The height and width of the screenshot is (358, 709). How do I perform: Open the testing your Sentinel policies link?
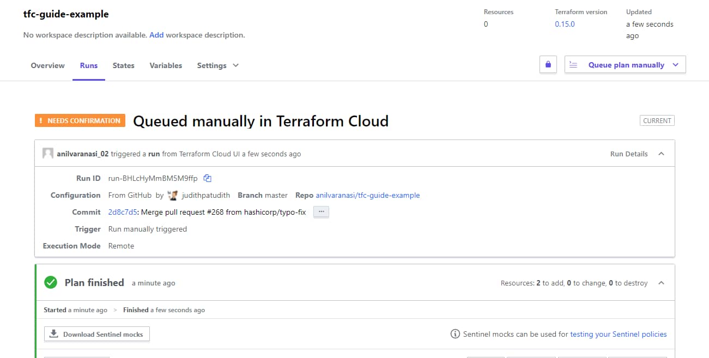tap(619, 333)
